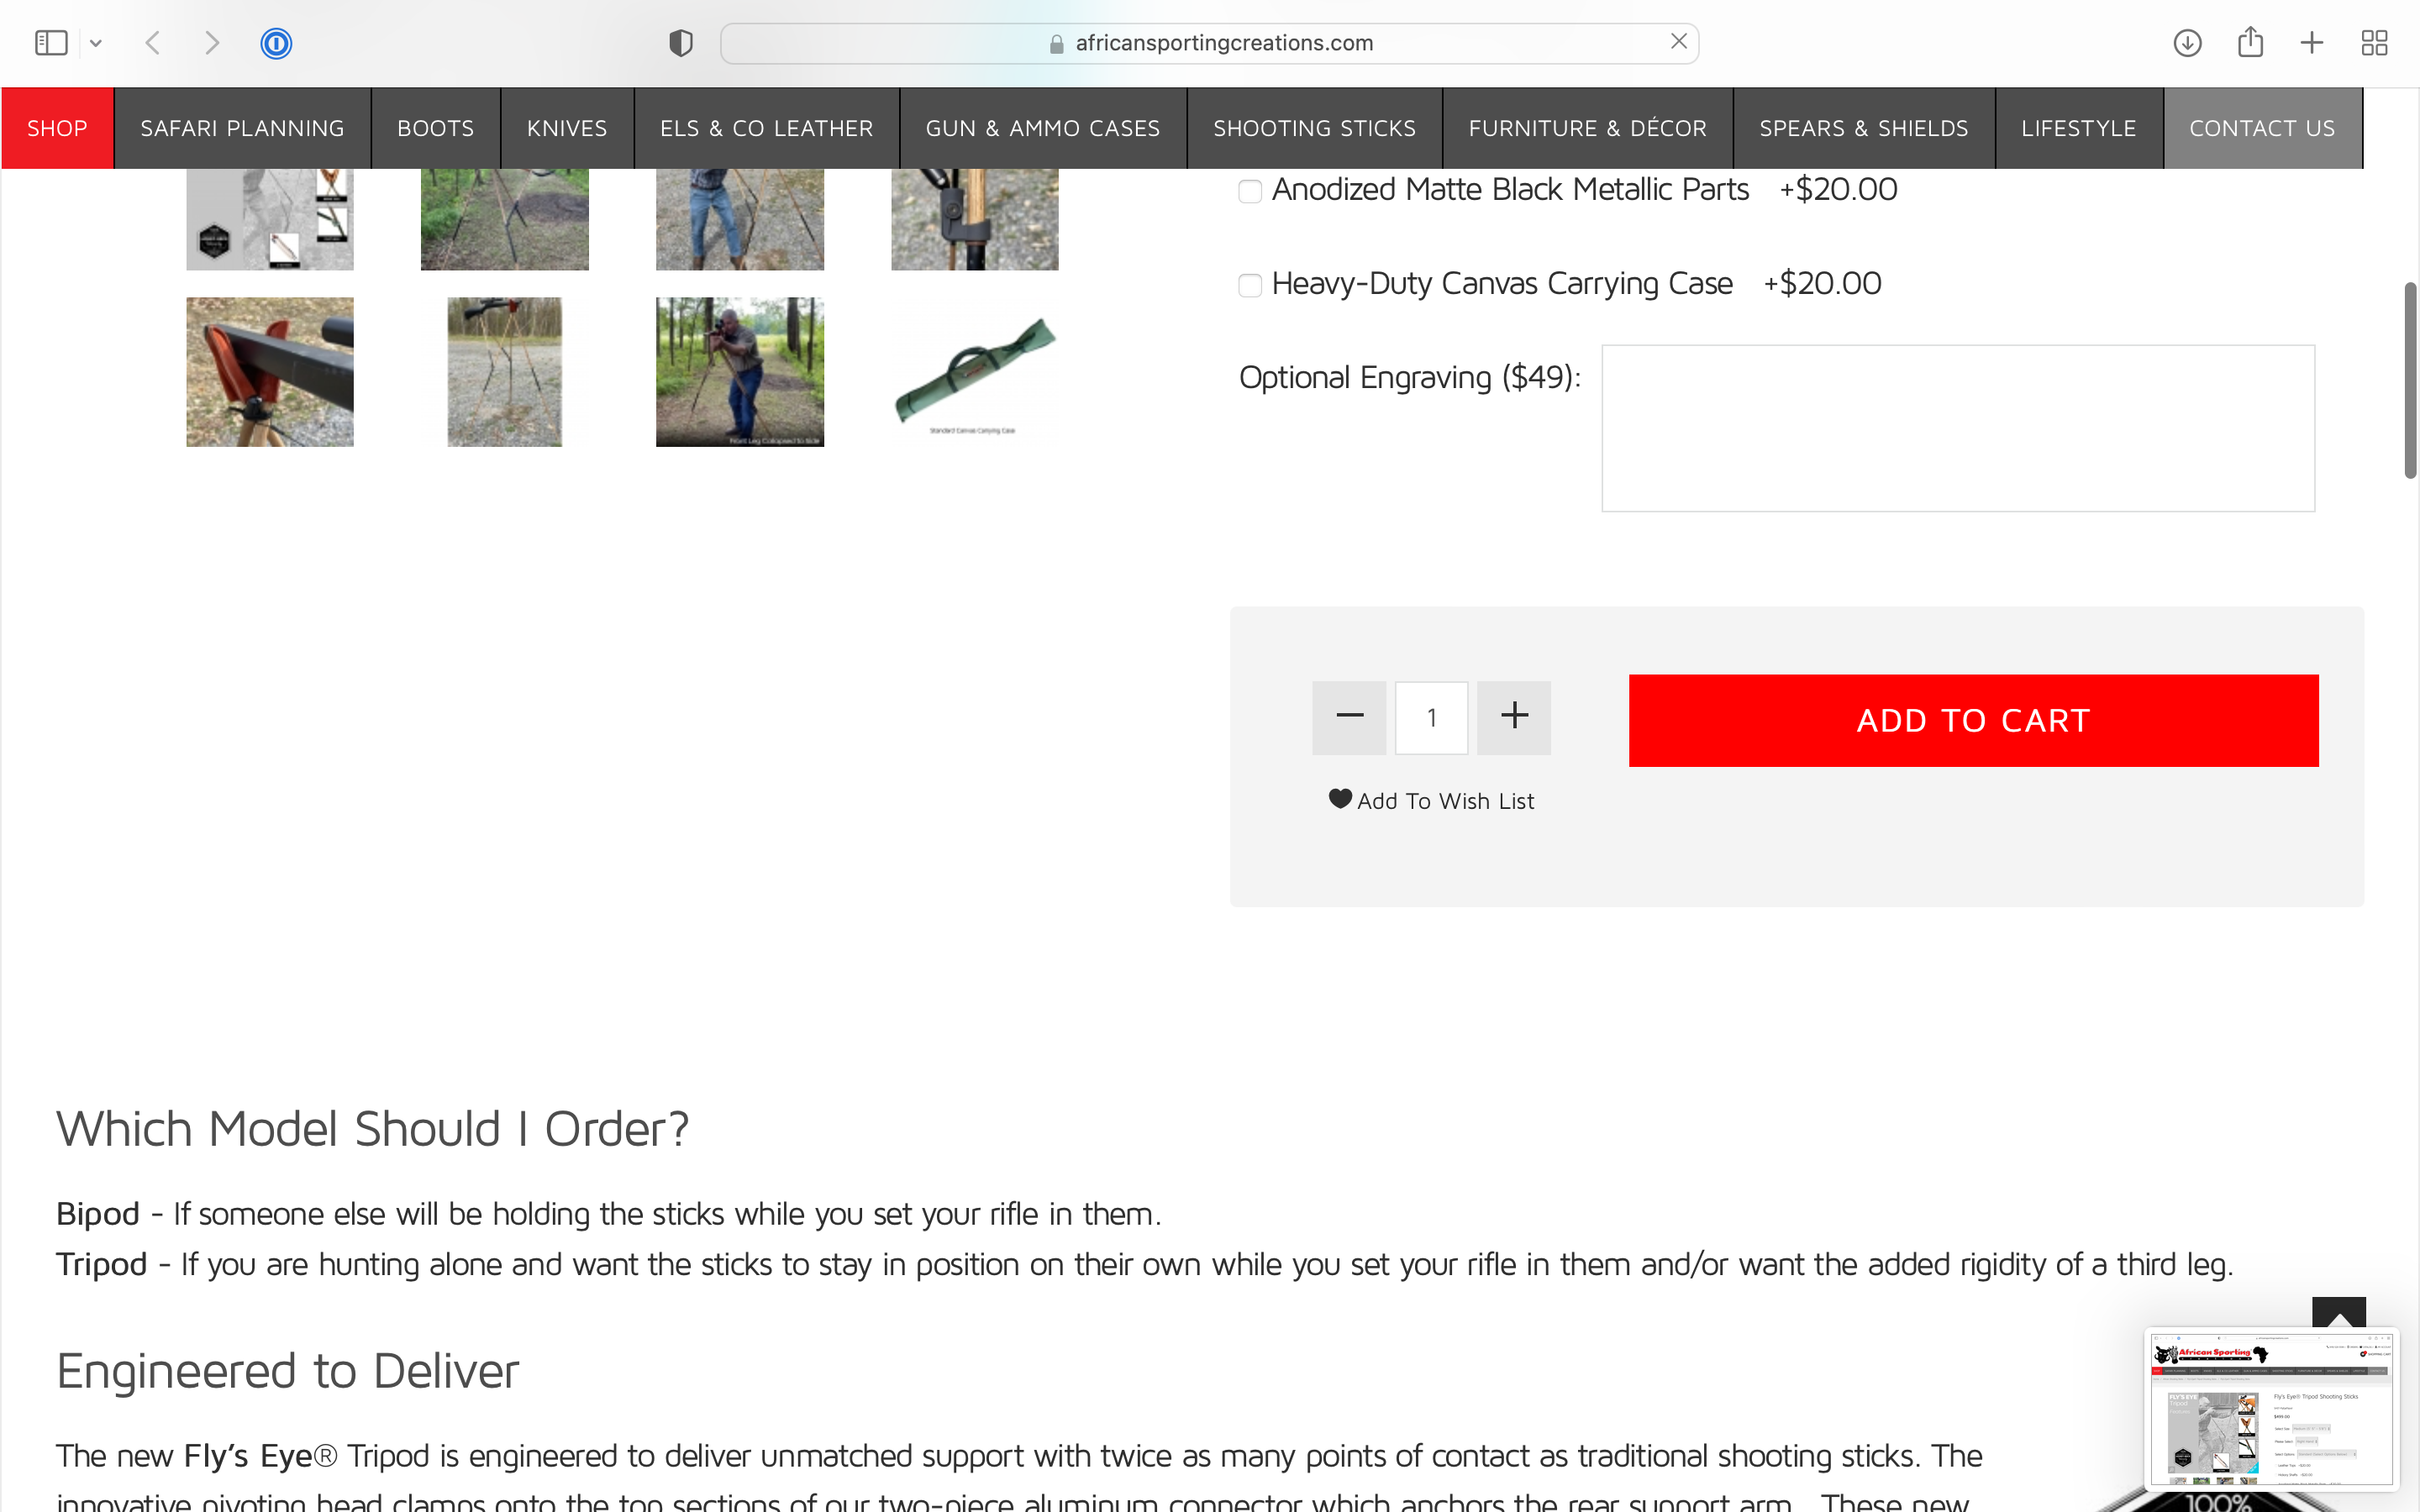Check Heavy-Duty Canvas Carrying Case option

click(x=1250, y=285)
